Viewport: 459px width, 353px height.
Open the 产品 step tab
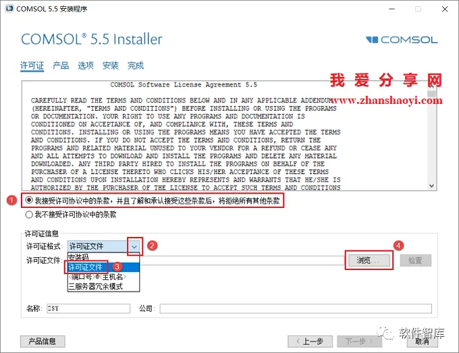pyautogui.click(x=61, y=65)
